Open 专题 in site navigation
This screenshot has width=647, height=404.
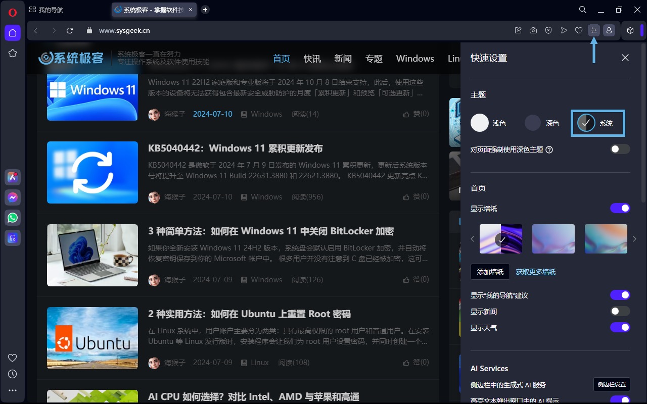click(x=374, y=59)
